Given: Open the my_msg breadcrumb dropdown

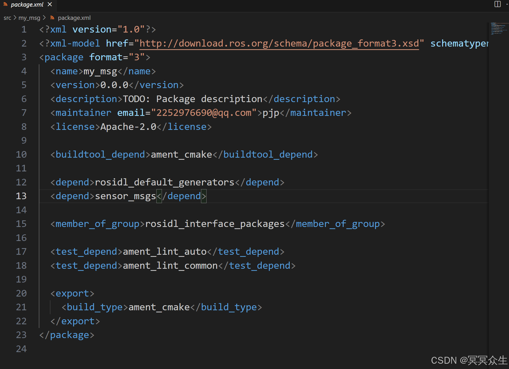Looking at the screenshot, I should (29, 18).
